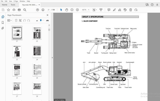Click the page number field showing 21
The height and width of the screenshot is (101, 160).
click(49, 10)
